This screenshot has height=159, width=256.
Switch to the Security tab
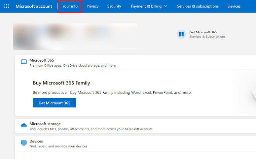(114, 6)
